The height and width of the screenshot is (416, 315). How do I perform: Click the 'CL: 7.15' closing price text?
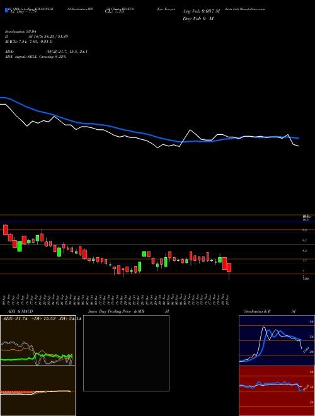[x=115, y=11]
